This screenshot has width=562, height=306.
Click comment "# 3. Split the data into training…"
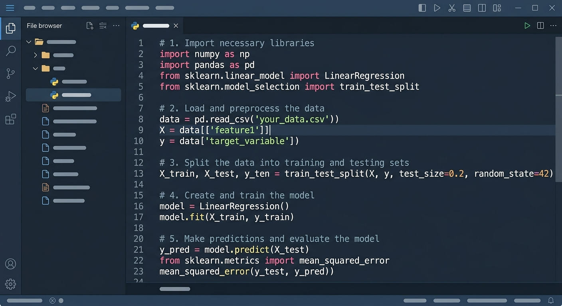pyautogui.click(x=284, y=163)
